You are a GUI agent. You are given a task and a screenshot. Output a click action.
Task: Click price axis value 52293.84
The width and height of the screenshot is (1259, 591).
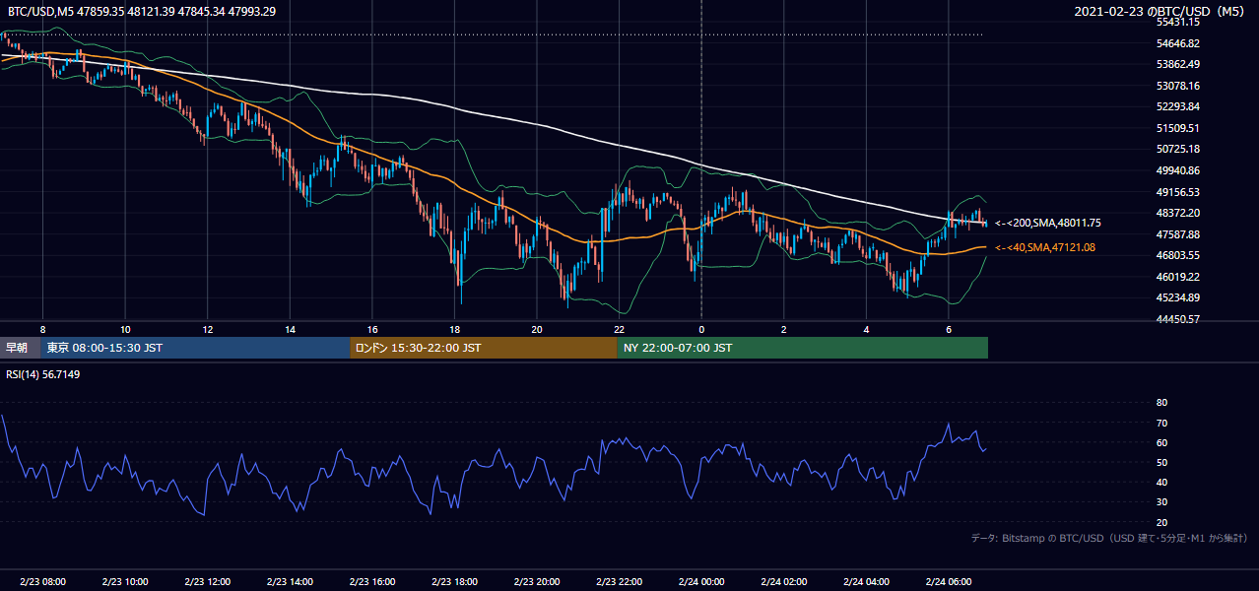pos(1177,106)
